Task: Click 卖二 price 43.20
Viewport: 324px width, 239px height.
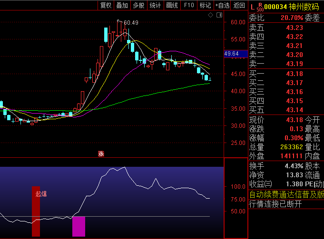Action: pos(295,55)
